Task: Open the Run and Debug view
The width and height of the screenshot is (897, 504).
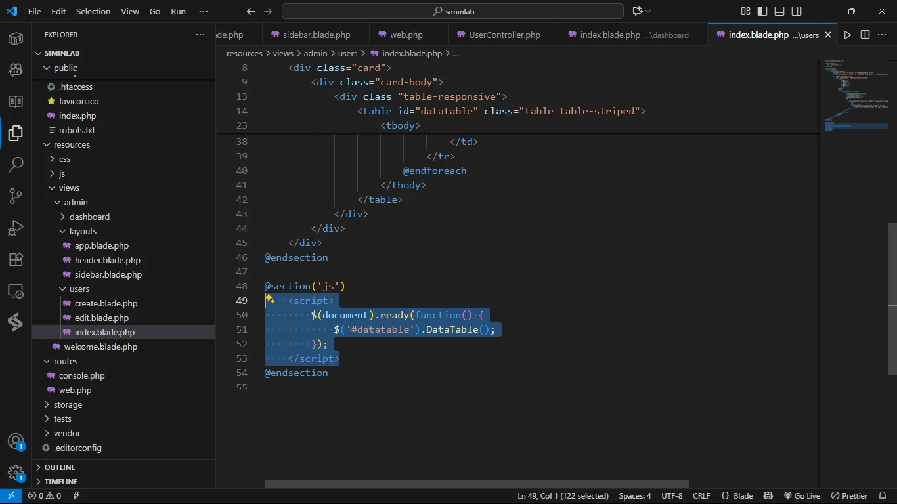Action: pyautogui.click(x=16, y=228)
